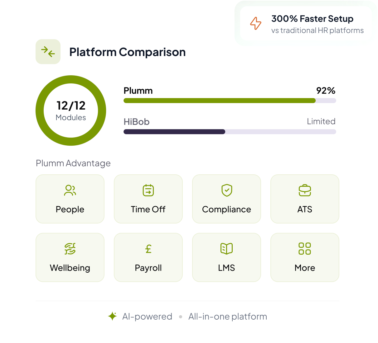Open the Wellbeing module tile
378x343 pixels.
pyautogui.click(x=70, y=257)
